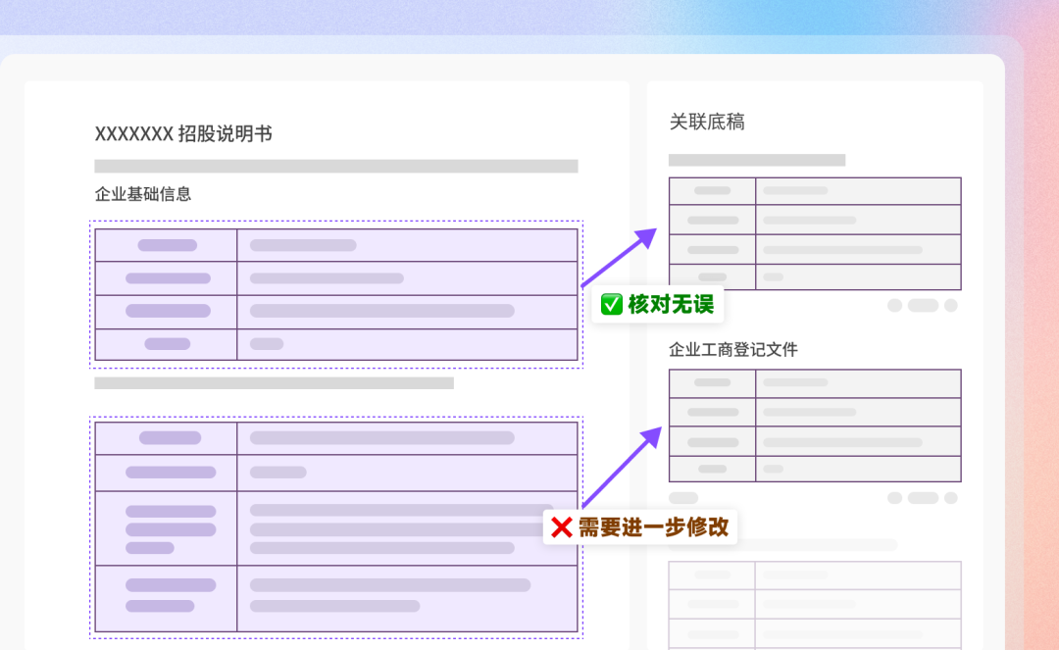The image size is (1059, 650).
Task: Click the first highlighted table under 企业基础信息
Action: pos(336,294)
